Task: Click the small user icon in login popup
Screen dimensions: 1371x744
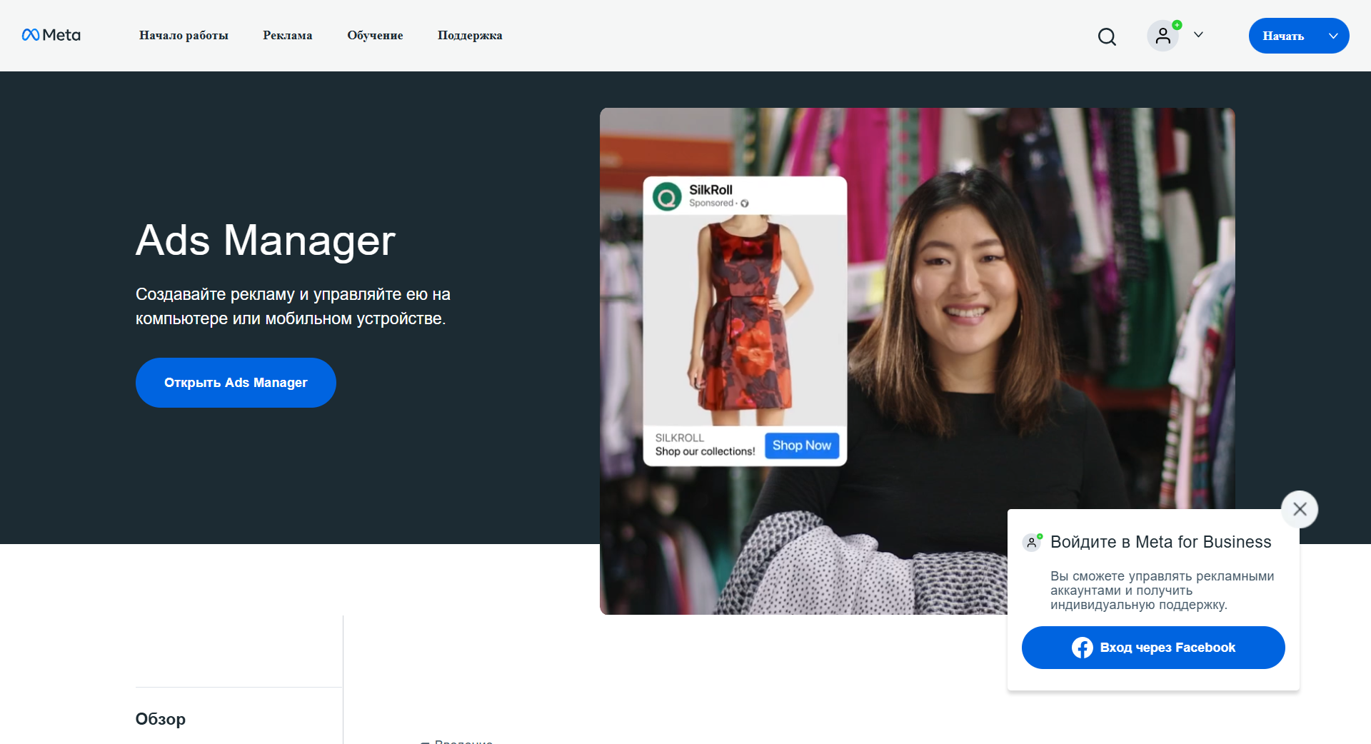Action: point(1032,543)
